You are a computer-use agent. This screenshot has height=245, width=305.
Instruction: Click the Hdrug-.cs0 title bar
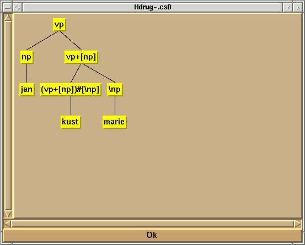(x=152, y=7)
